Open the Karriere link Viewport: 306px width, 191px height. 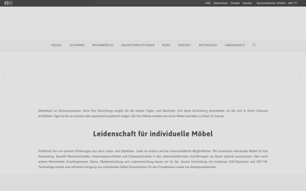coord(247,3)
